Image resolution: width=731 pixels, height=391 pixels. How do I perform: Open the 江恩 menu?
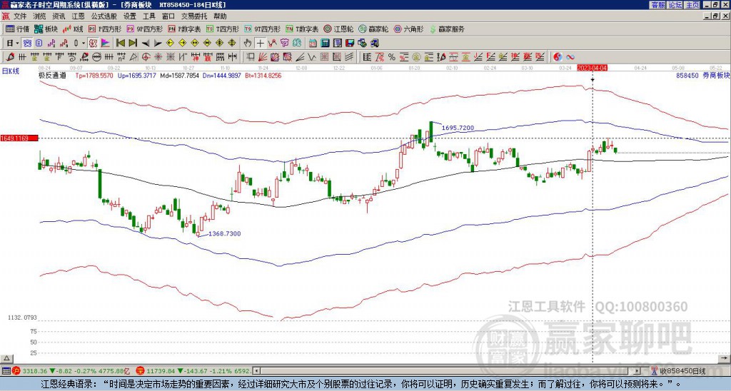click(x=78, y=16)
